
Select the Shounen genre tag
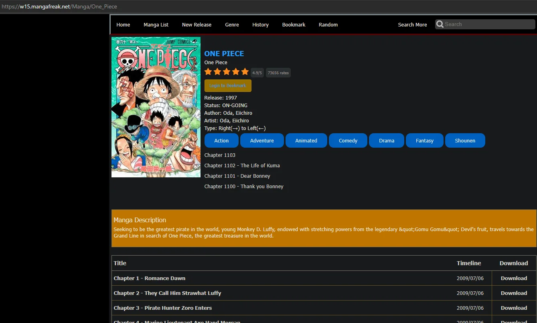coord(465,140)
